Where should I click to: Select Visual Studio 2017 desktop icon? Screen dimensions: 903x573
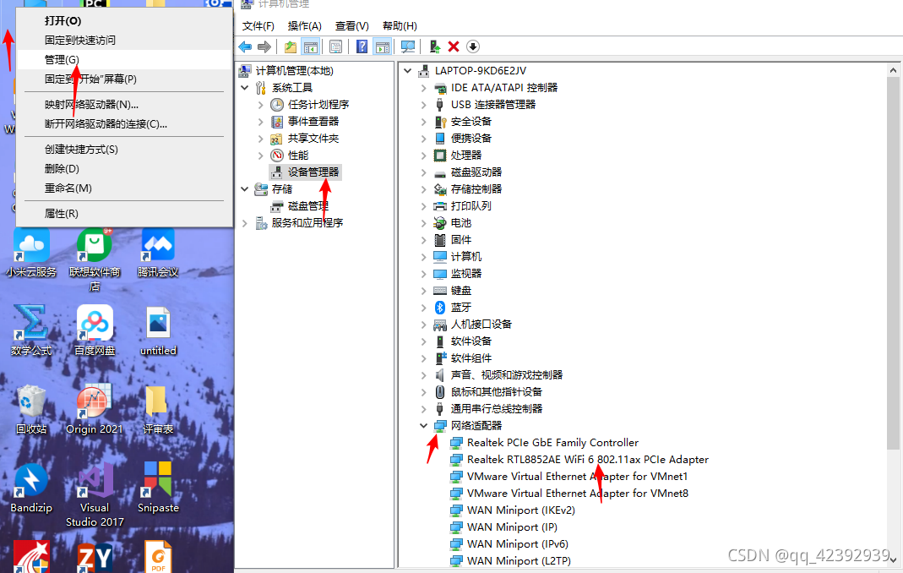point(95,496)
